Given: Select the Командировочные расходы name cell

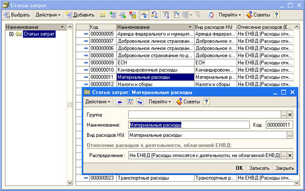Looking at the screenshot, I should [155, 70].
